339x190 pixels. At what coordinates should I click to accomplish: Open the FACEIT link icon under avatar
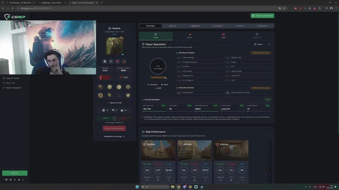(x=124, y=61)
